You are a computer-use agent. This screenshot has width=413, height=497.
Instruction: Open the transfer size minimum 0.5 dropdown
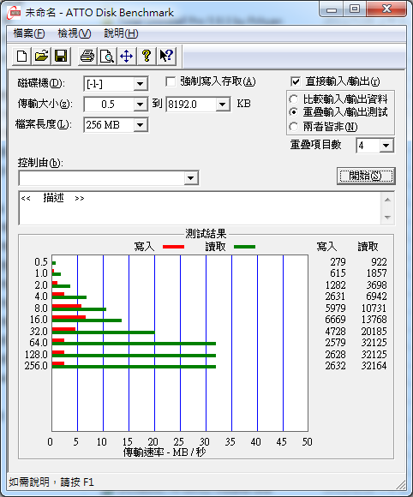[x=140, y=105]
